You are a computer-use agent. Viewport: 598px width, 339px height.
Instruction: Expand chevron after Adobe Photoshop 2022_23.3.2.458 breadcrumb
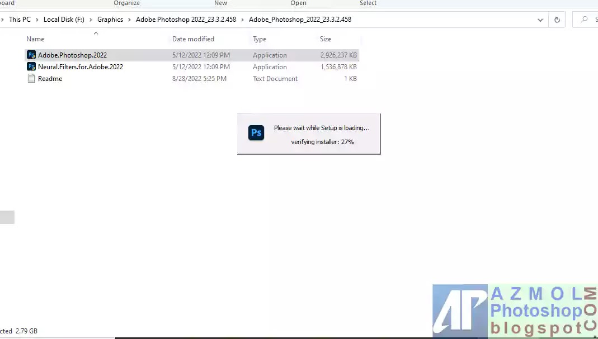click(242, 20)
